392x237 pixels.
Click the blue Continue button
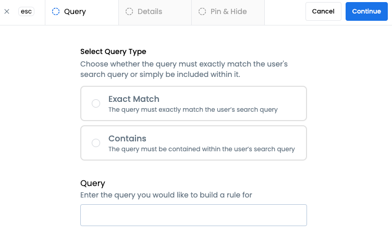point(366,11)
